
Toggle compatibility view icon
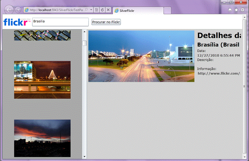coord(96,10)
